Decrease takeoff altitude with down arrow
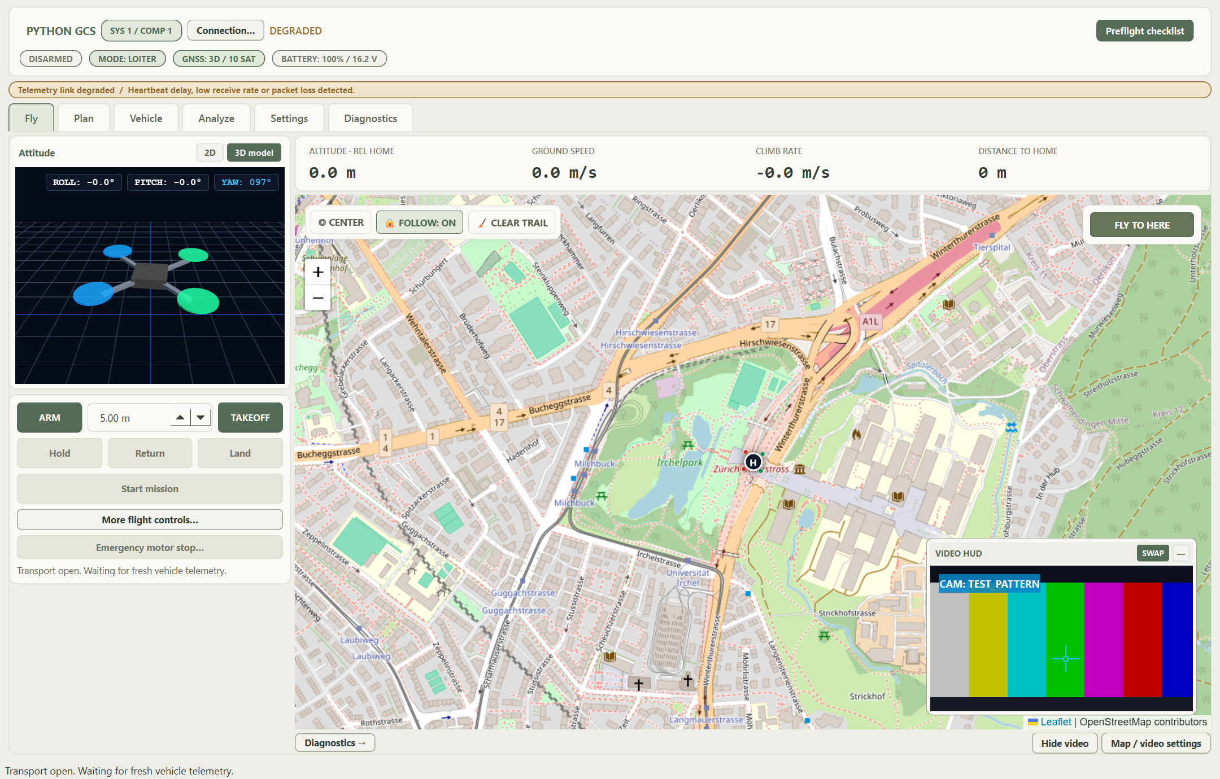1220x779 pixels. click(x=201, y=418)
